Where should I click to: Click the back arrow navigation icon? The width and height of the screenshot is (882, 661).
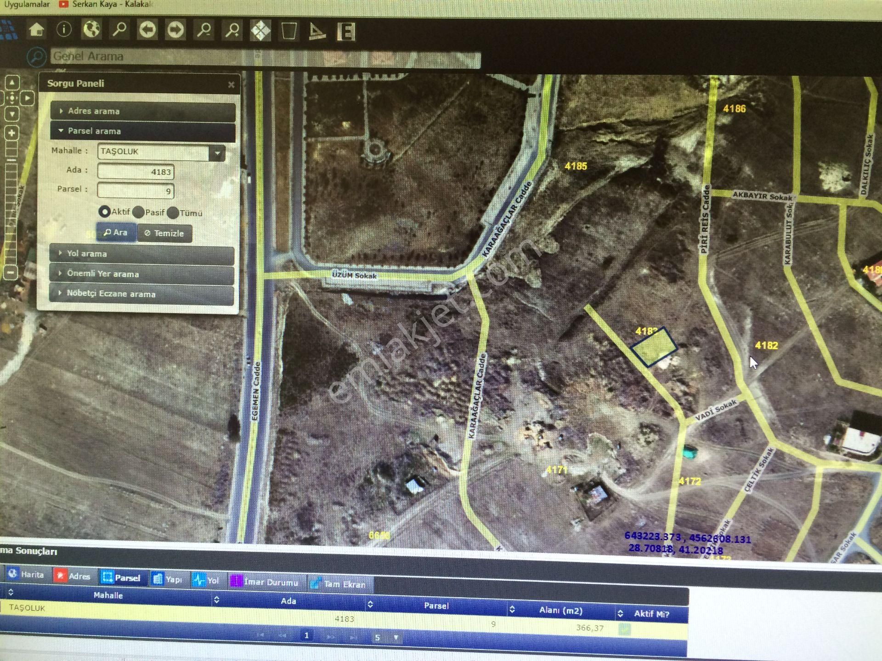pyautogui.click(x=147, y=30)
